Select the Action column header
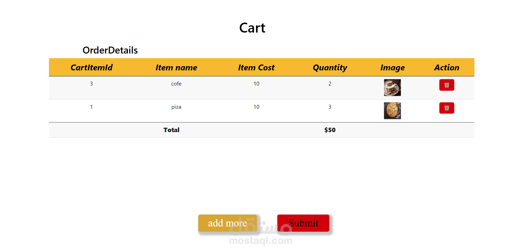The height and width of the screenshot is (251, 522). point(447,67)
